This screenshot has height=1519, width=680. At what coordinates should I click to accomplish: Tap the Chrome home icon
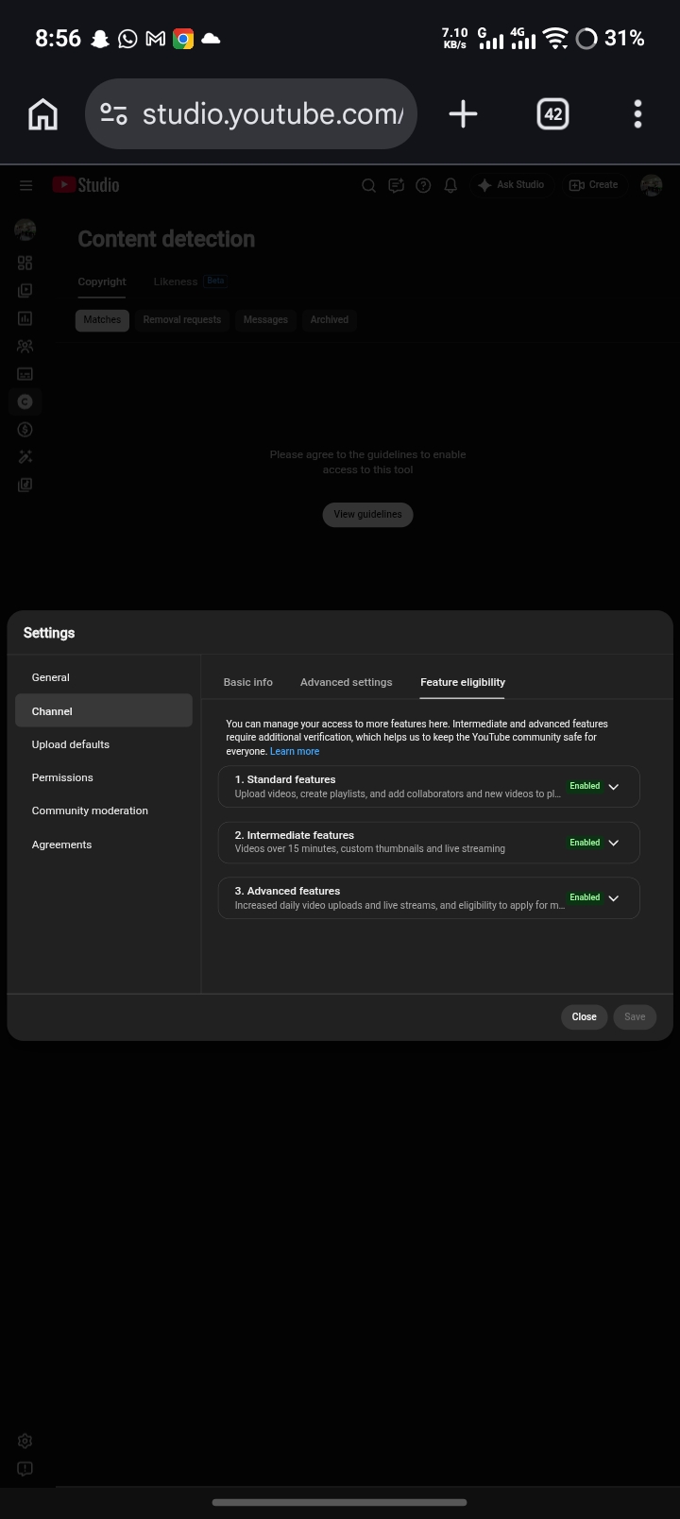(43, 114)
